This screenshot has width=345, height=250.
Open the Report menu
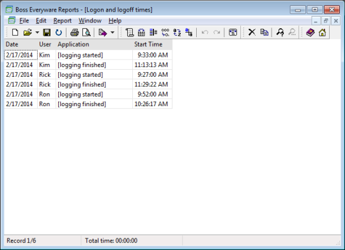[62, 20]
